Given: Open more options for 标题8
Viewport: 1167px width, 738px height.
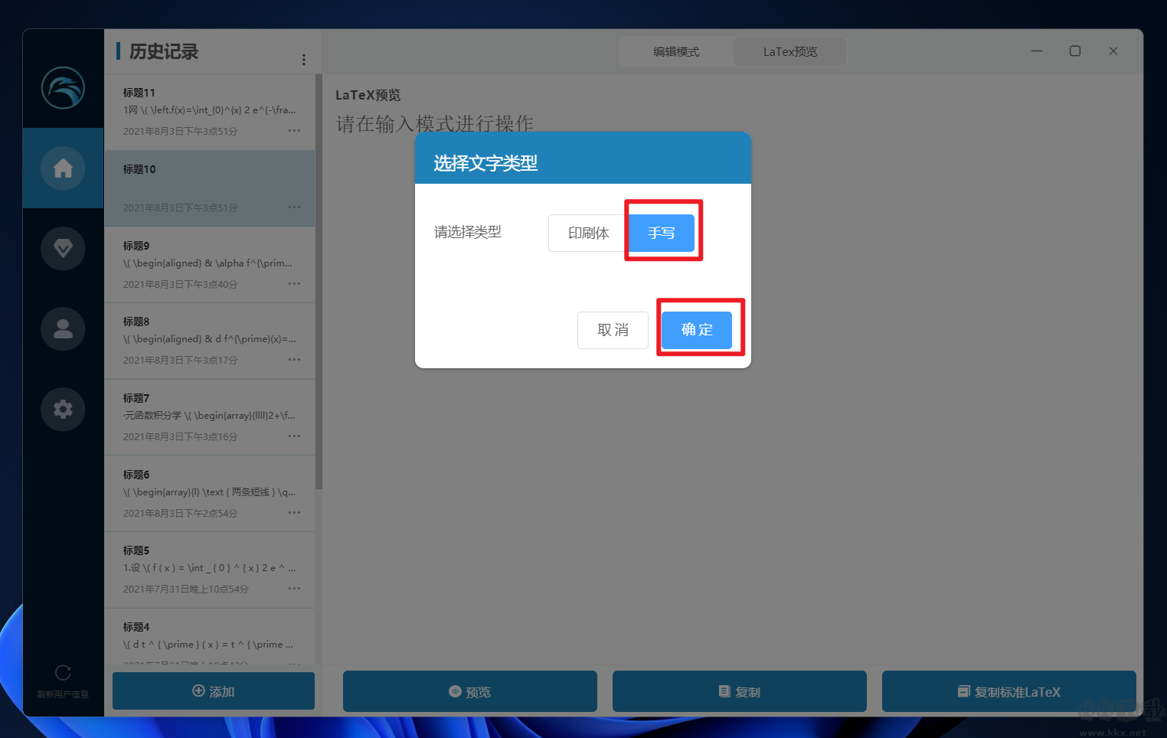Looking at the screenshot, I should [294, 360].
